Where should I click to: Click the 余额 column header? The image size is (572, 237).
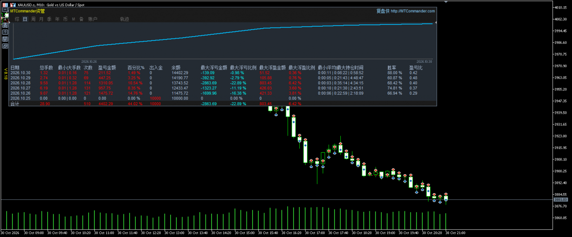[x=176, y=68]
